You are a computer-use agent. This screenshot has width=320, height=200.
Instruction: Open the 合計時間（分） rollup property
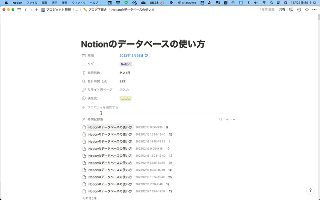[95, 81]
